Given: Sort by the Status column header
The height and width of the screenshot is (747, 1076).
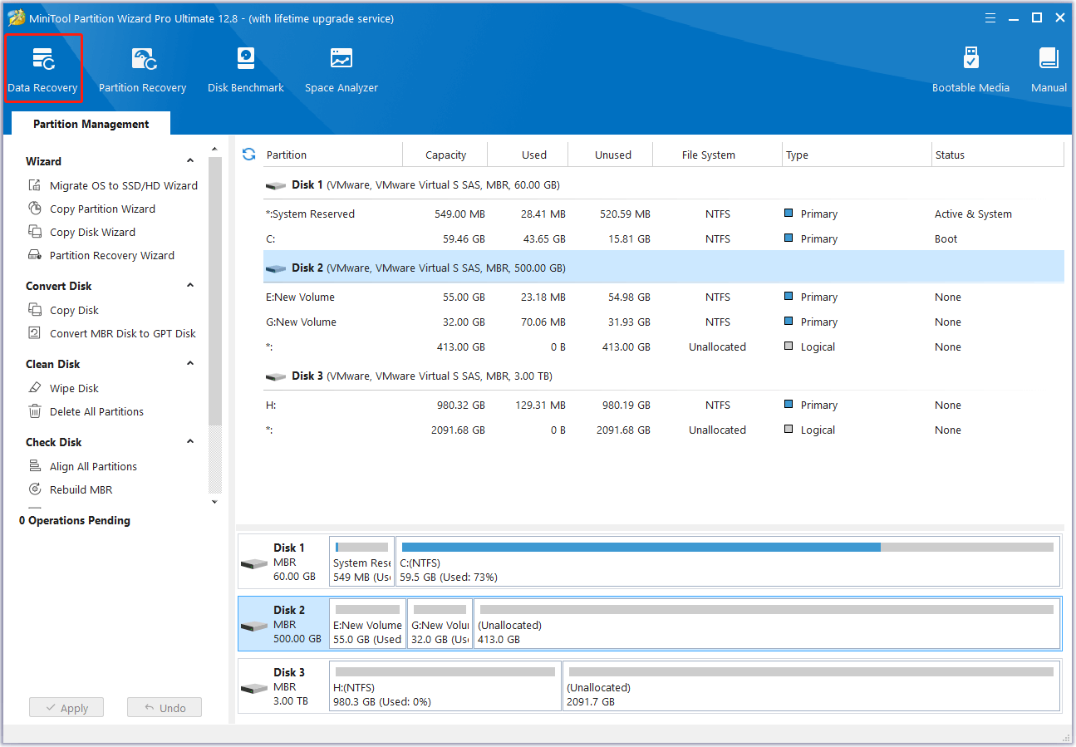Looking at the screenshot, I should 998,155.
